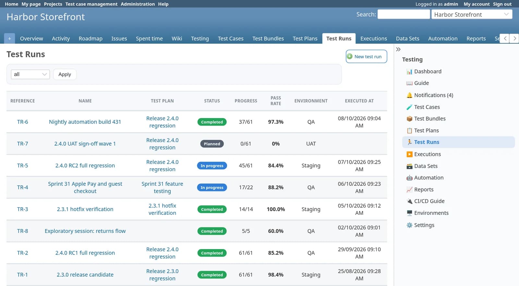Open 2.4.0 UAT sign-off wave 1 run
The image size is (519, 286).
tap(85, 144)
